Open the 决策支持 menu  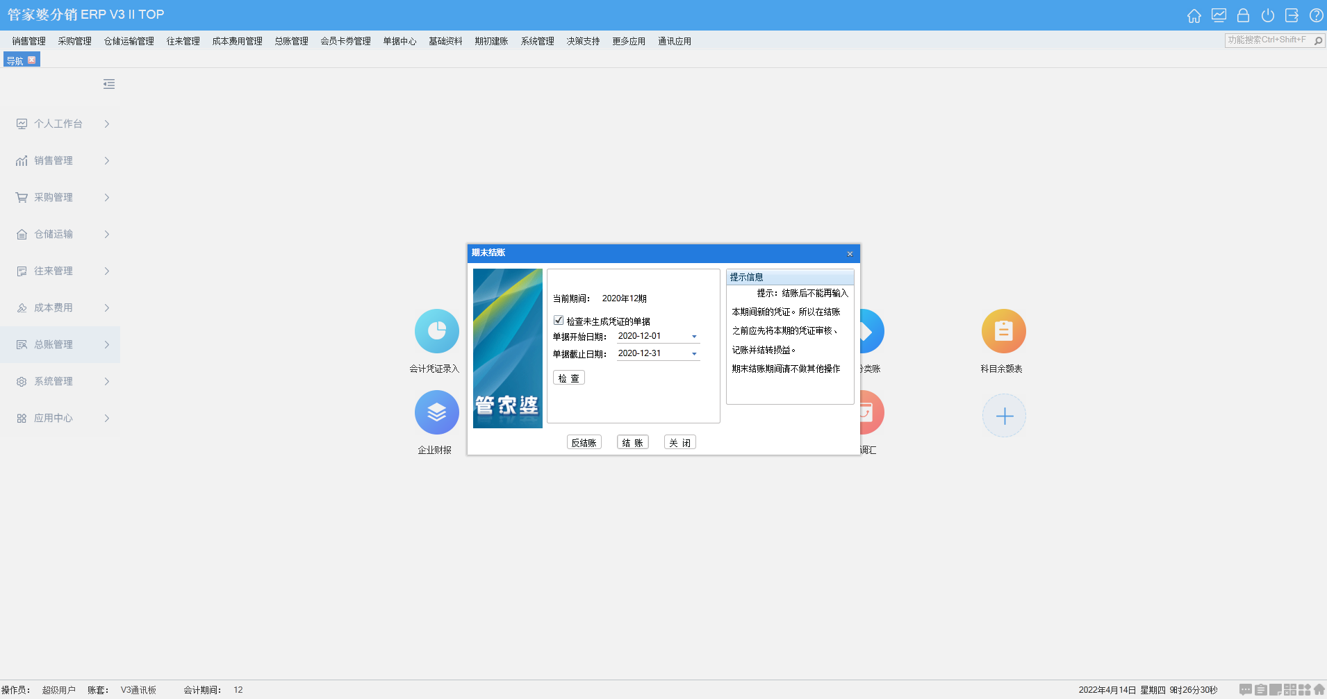point(584,41)
